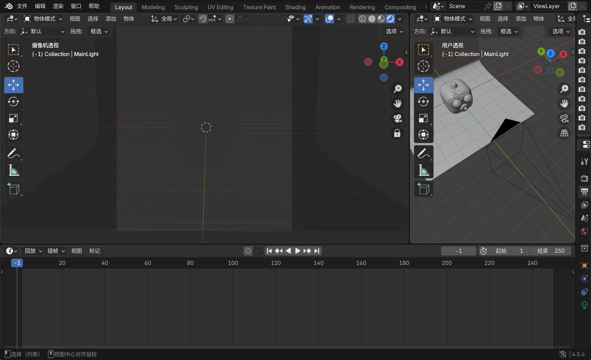Click the 结束 end frame field
Screen dimensions: 591x360
[551, 251]
